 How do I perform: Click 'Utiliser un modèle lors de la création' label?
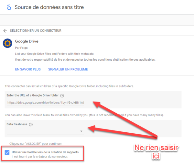point(45,152)
